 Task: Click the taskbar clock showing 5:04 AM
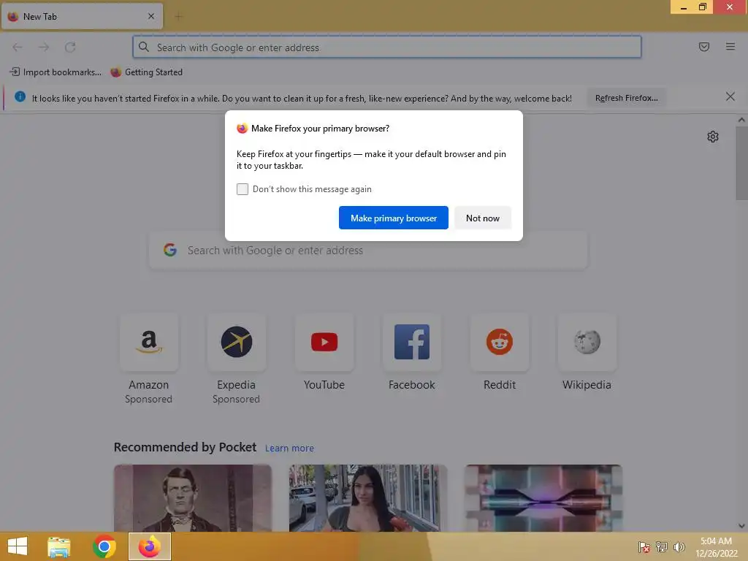pos(716,547)
